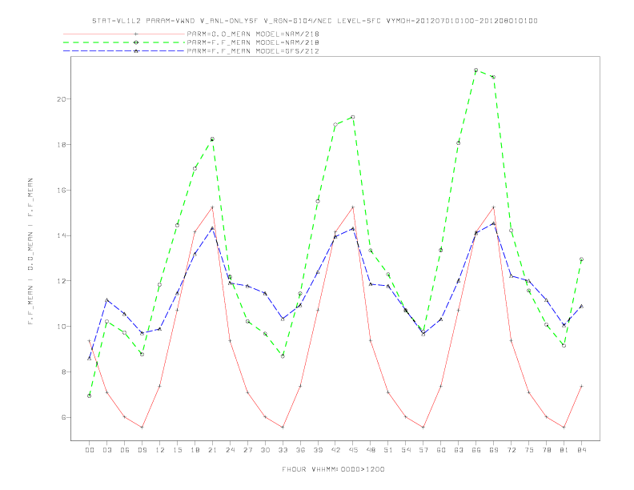Click y-axis tick label 12
This screenshot has width=634, height=490.
61,281
